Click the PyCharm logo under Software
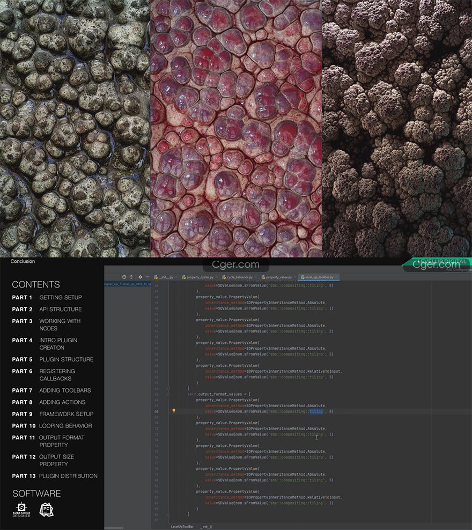 click(46, 510)
